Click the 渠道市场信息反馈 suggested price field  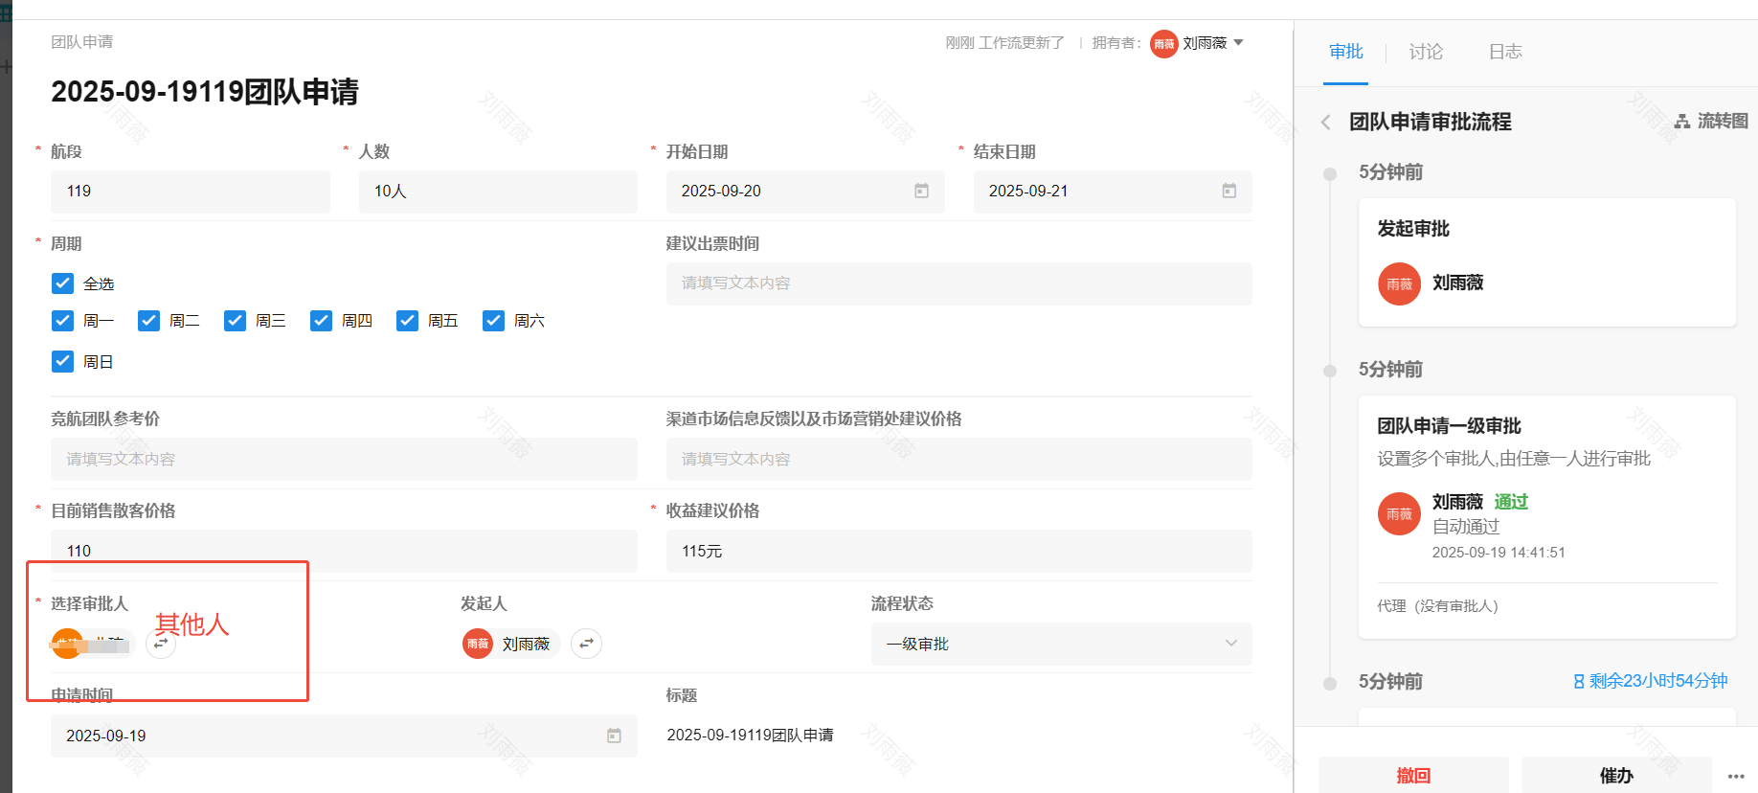point(958,459)
